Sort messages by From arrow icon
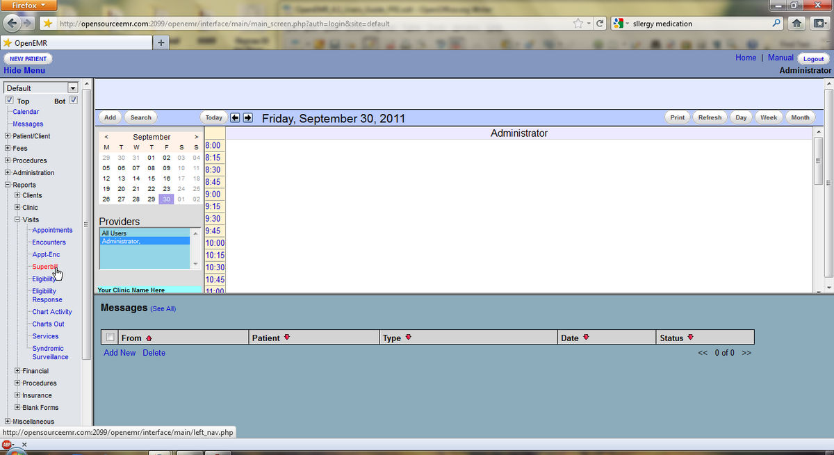This screenshot has height=455, width=834. (x=149, y=338)
